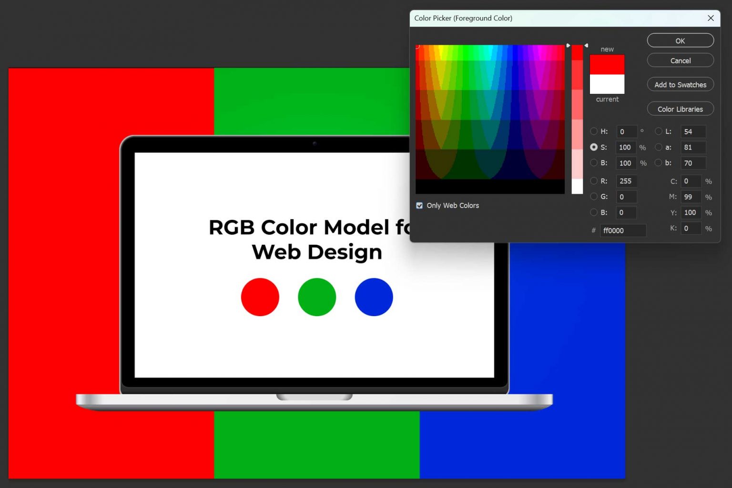Screen dimensions: 732x488
Task: Click the new color swatch
Action: click(x=607, y=64)
